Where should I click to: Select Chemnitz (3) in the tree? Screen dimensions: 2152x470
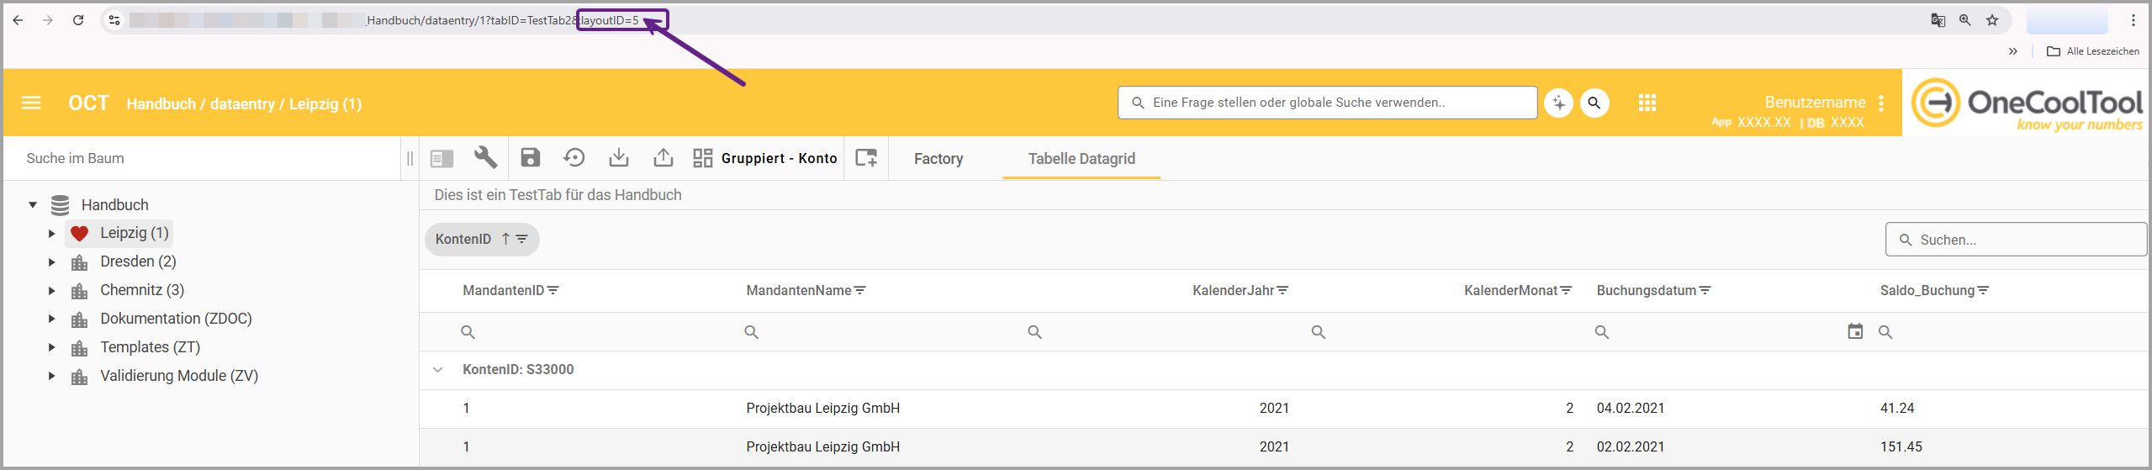(x=141, y=290)
